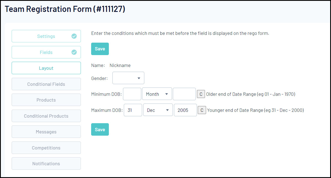Open the Fields step
Image resolution: width=331 pixels, height=178 pixels.
point(46,52)
